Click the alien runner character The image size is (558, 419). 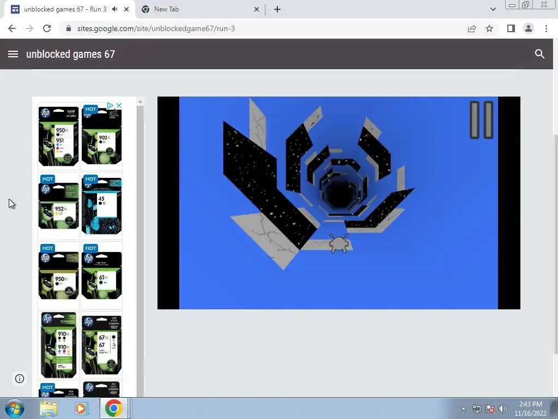pos(338,243)
